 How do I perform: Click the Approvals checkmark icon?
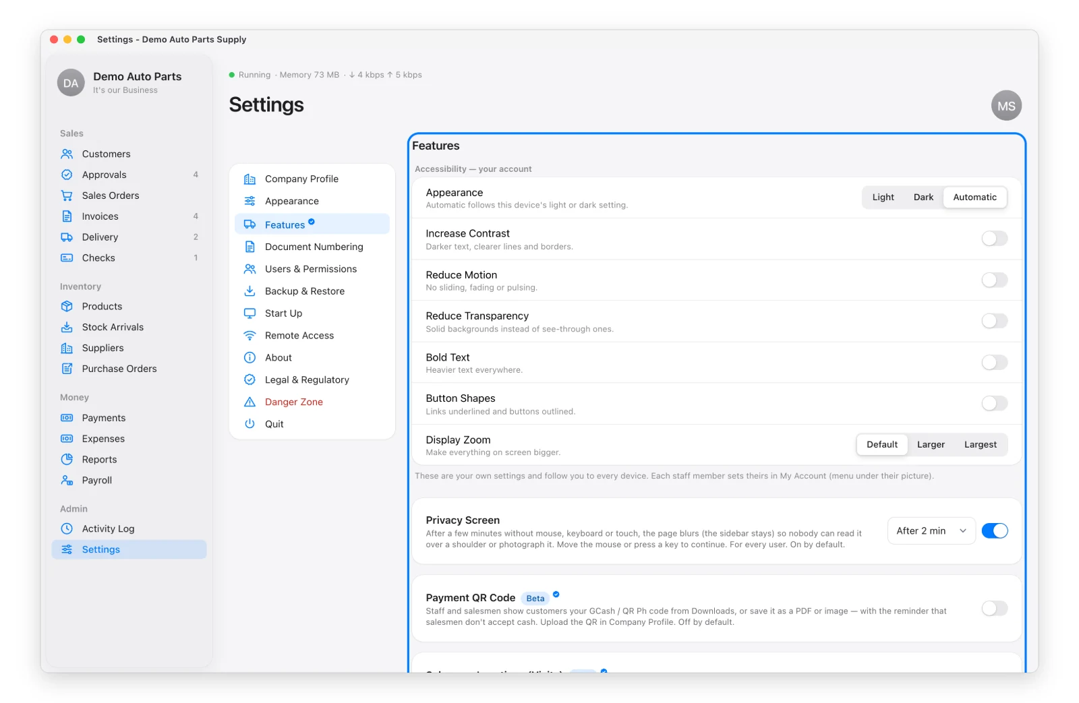click(x=67, y=175)
